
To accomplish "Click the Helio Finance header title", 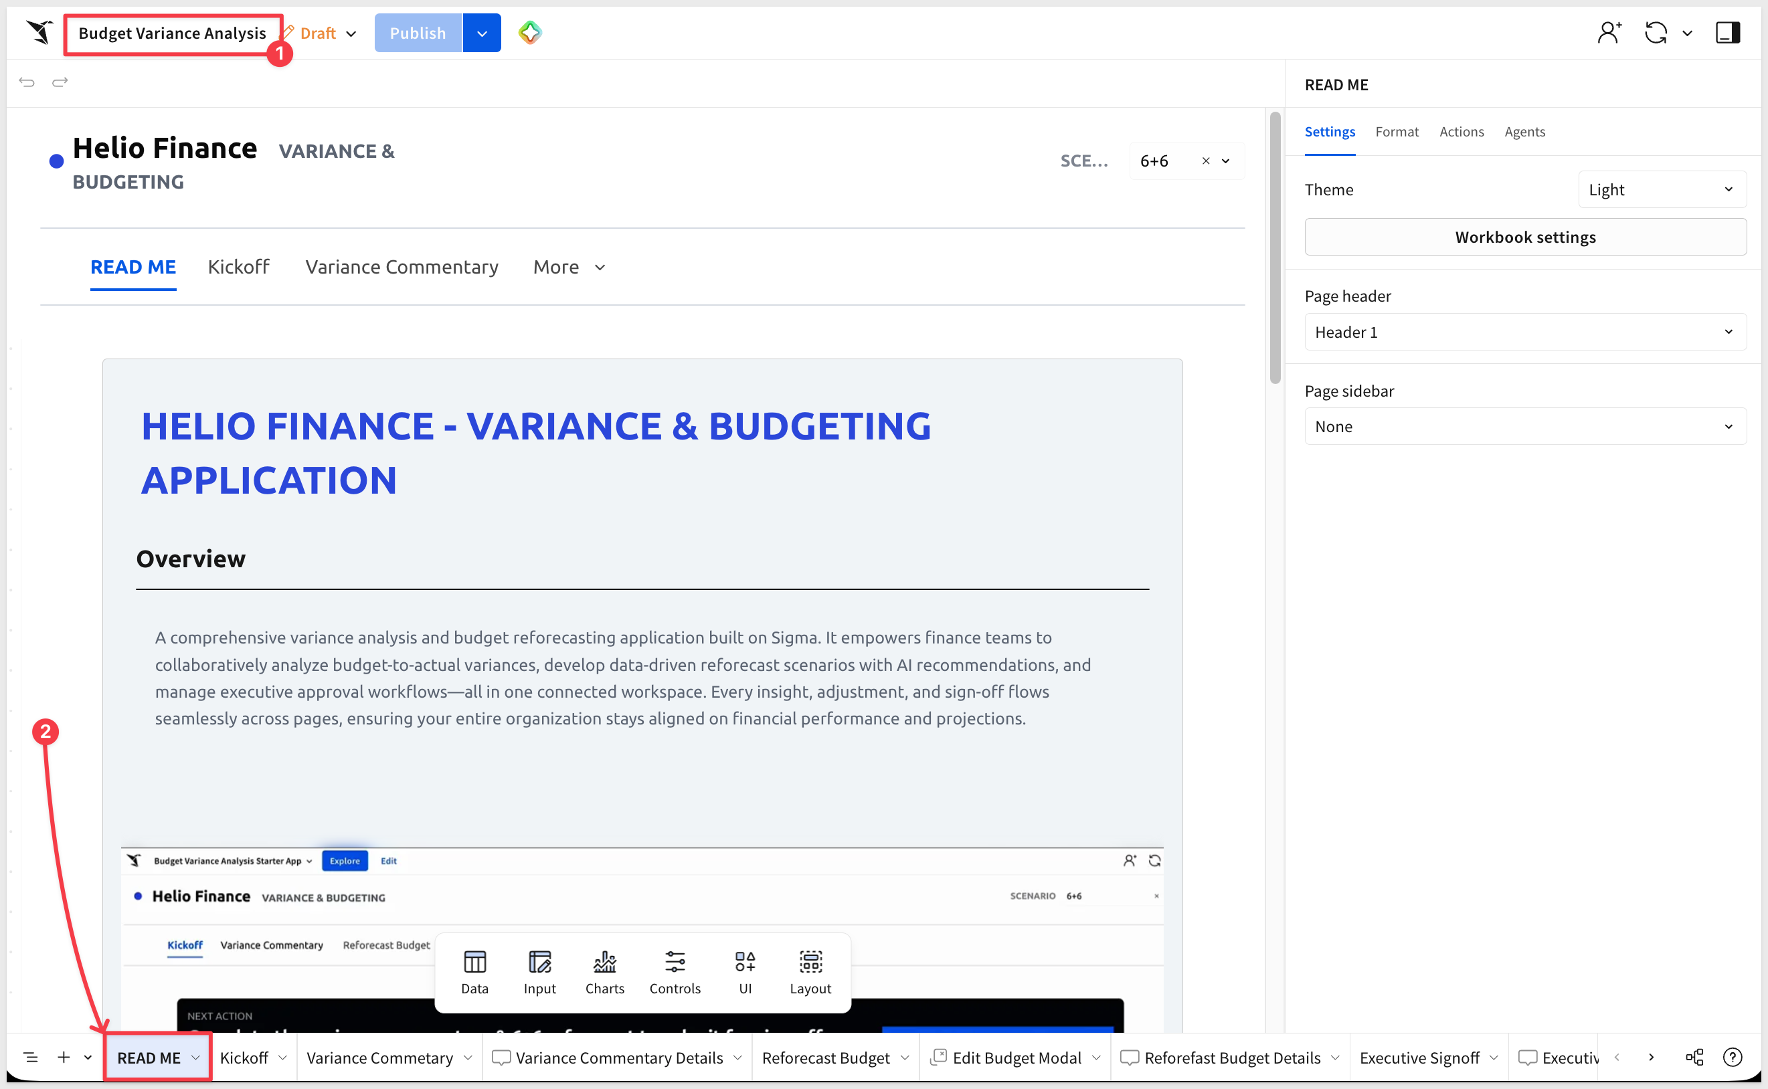I will coord(165,148).
